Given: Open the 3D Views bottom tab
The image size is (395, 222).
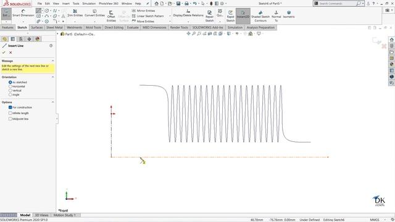Looking at the screenshot, I should 41,215.
